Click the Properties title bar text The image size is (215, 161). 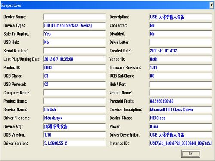tap(11, 6)
